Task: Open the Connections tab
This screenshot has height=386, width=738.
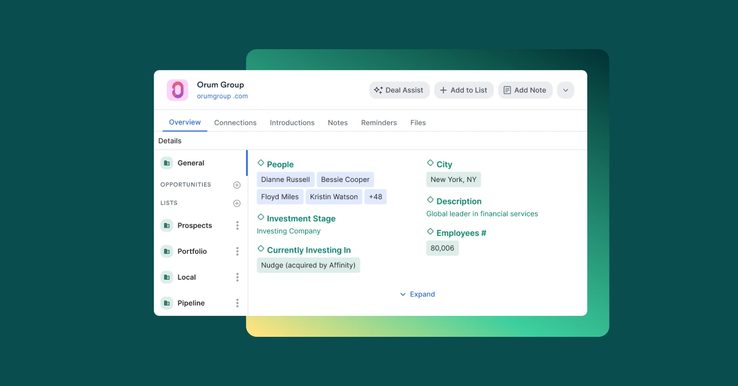Action: click(x=236, y=123)
